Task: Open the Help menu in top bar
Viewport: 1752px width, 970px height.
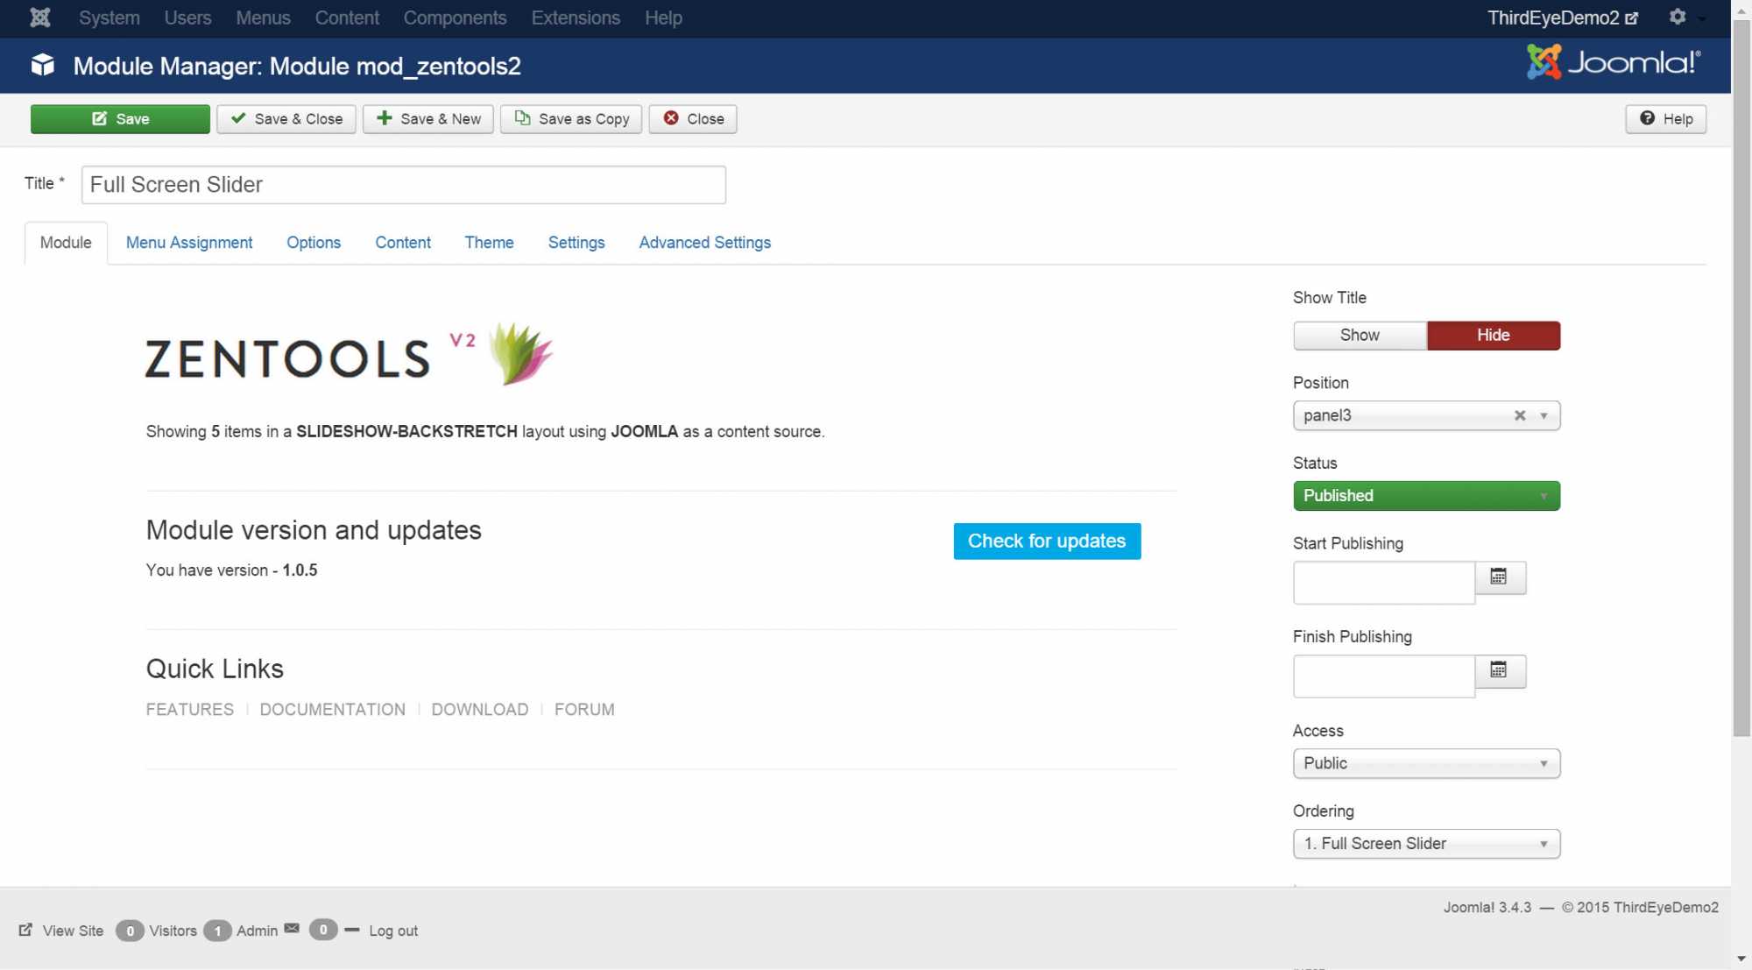Action: (x=663, y=18)
